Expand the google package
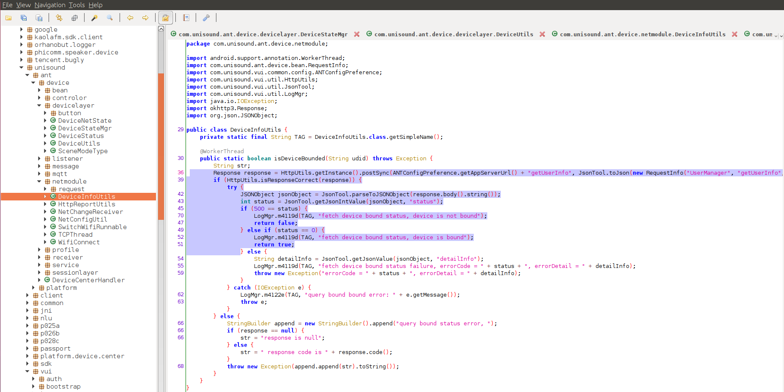Viewport: 784px width, 392px height. [x=22, y=30]
